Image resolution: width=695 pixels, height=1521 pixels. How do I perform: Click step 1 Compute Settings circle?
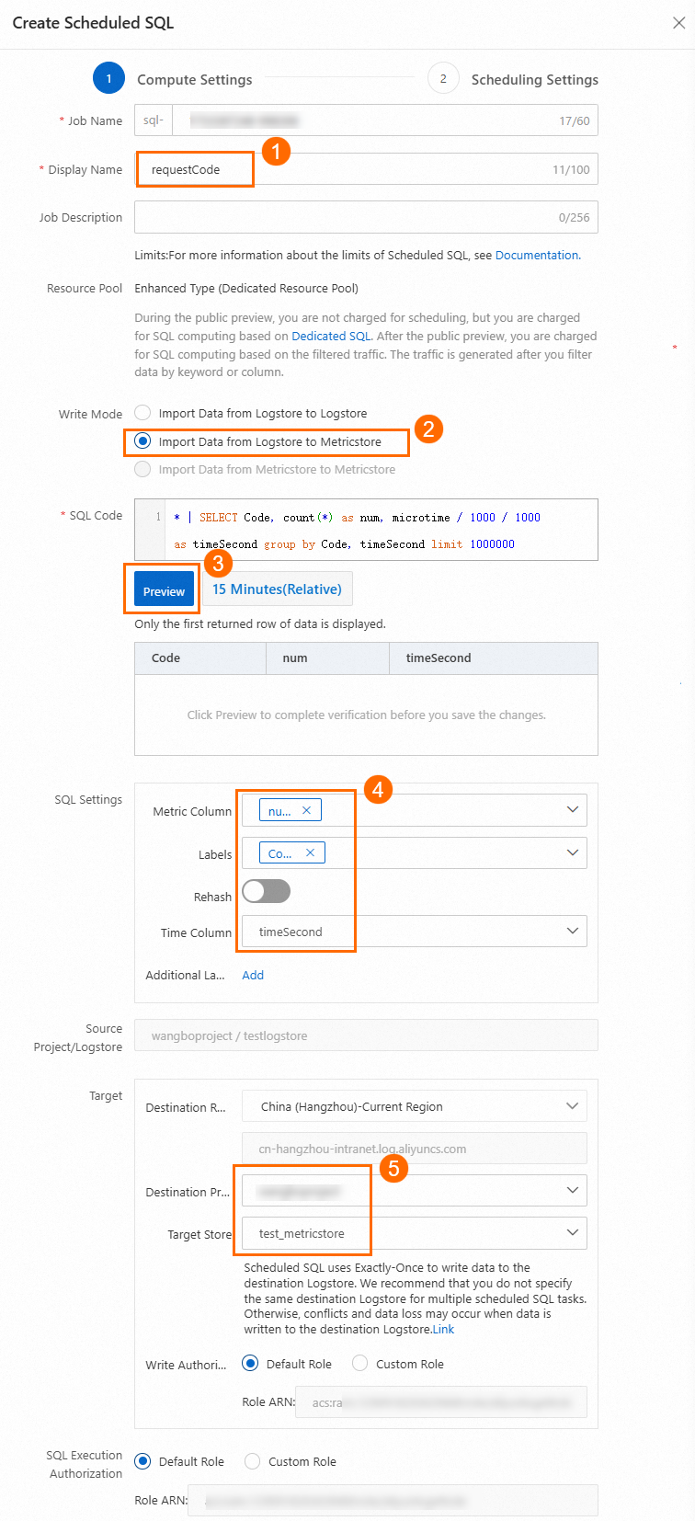[x=108, y=78]
